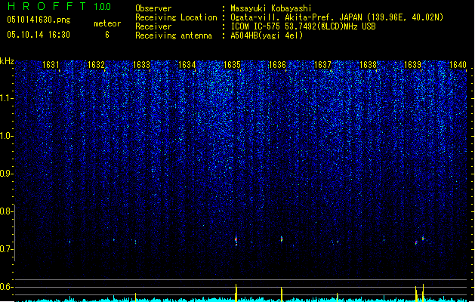Click the tallest yellow power spike near 1635
The width and height of the screenshot is (475, 302).
236,293
